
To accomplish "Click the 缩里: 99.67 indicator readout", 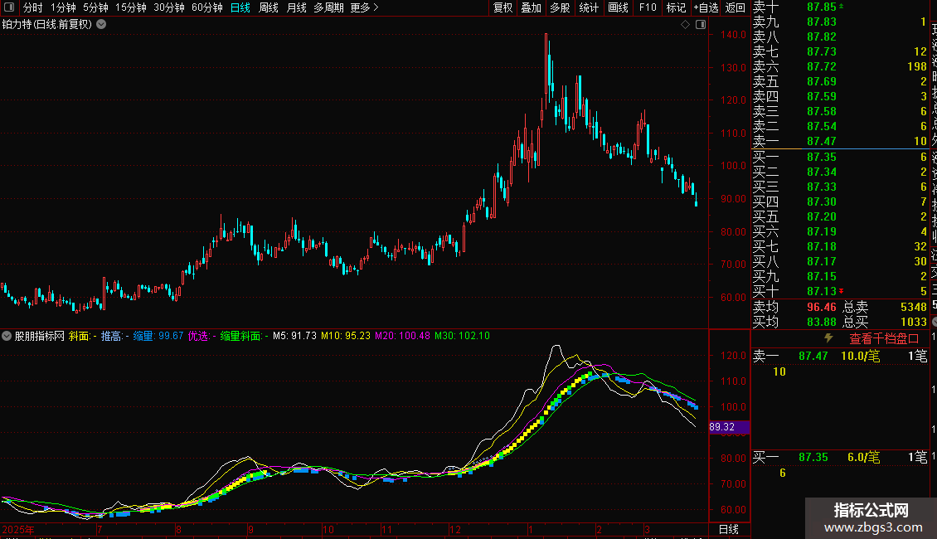I will [x=158, y=336].
